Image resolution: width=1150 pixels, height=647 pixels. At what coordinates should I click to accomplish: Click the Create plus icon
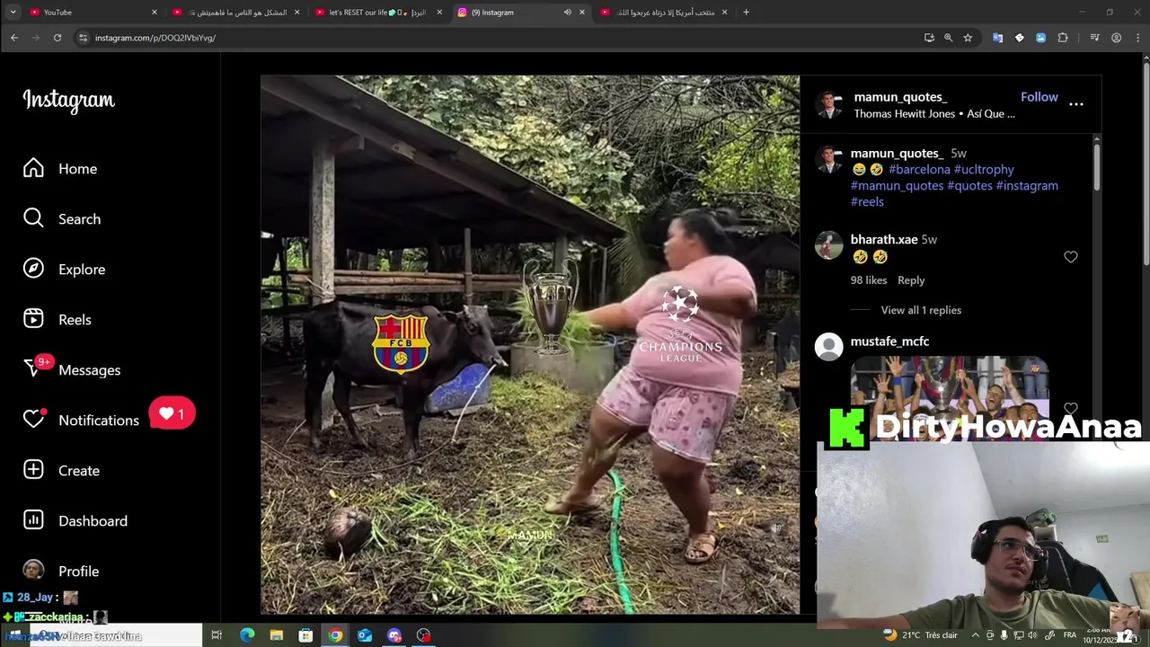(x=33, y=470)
